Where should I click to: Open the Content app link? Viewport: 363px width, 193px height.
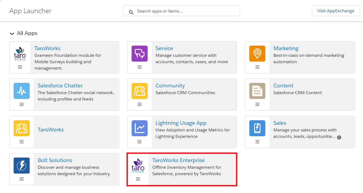pyautogui.click(x=283, y=86)
